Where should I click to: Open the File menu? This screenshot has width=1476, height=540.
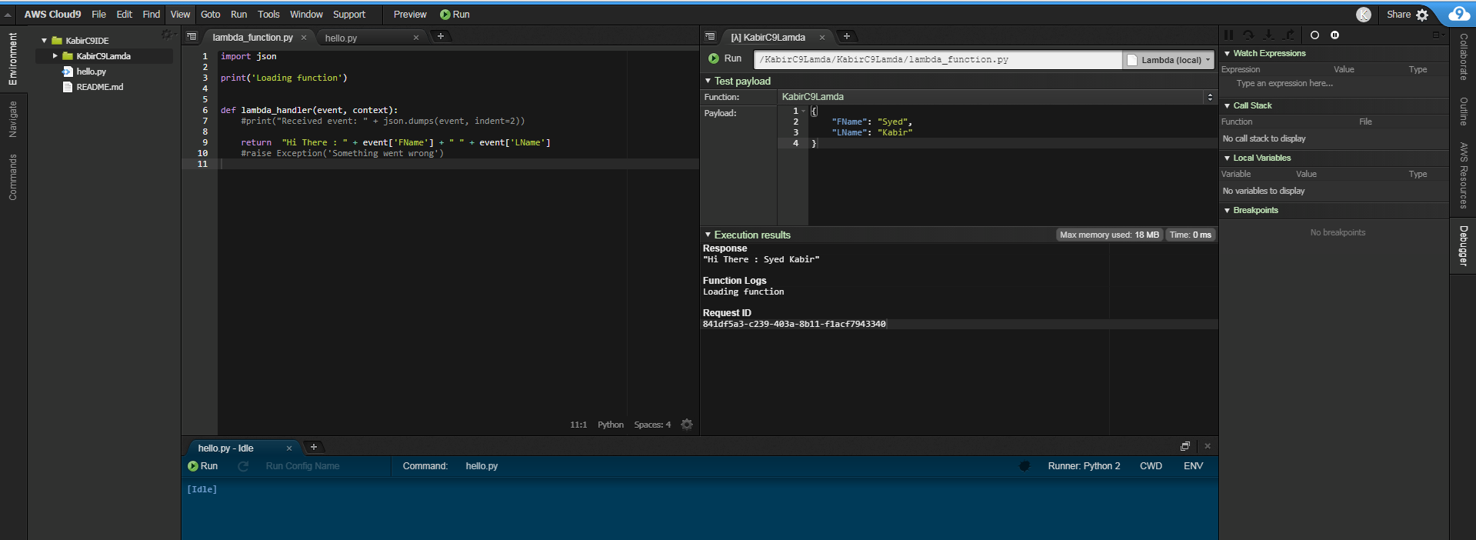coord(98,15)
